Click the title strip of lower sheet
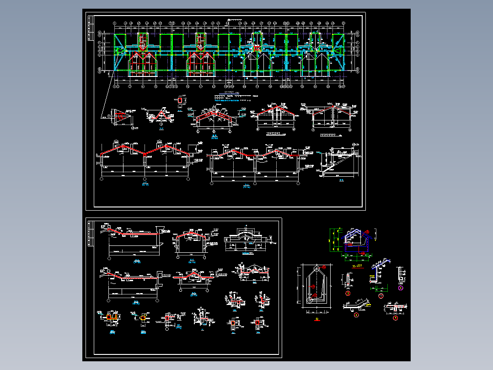The height and width of the screenshot is (370, 493). pos(91,234)
